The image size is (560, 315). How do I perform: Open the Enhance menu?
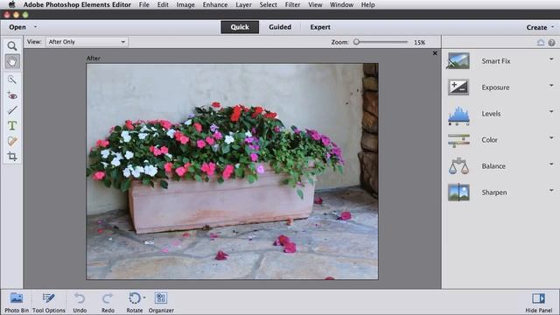coord(215,4)
